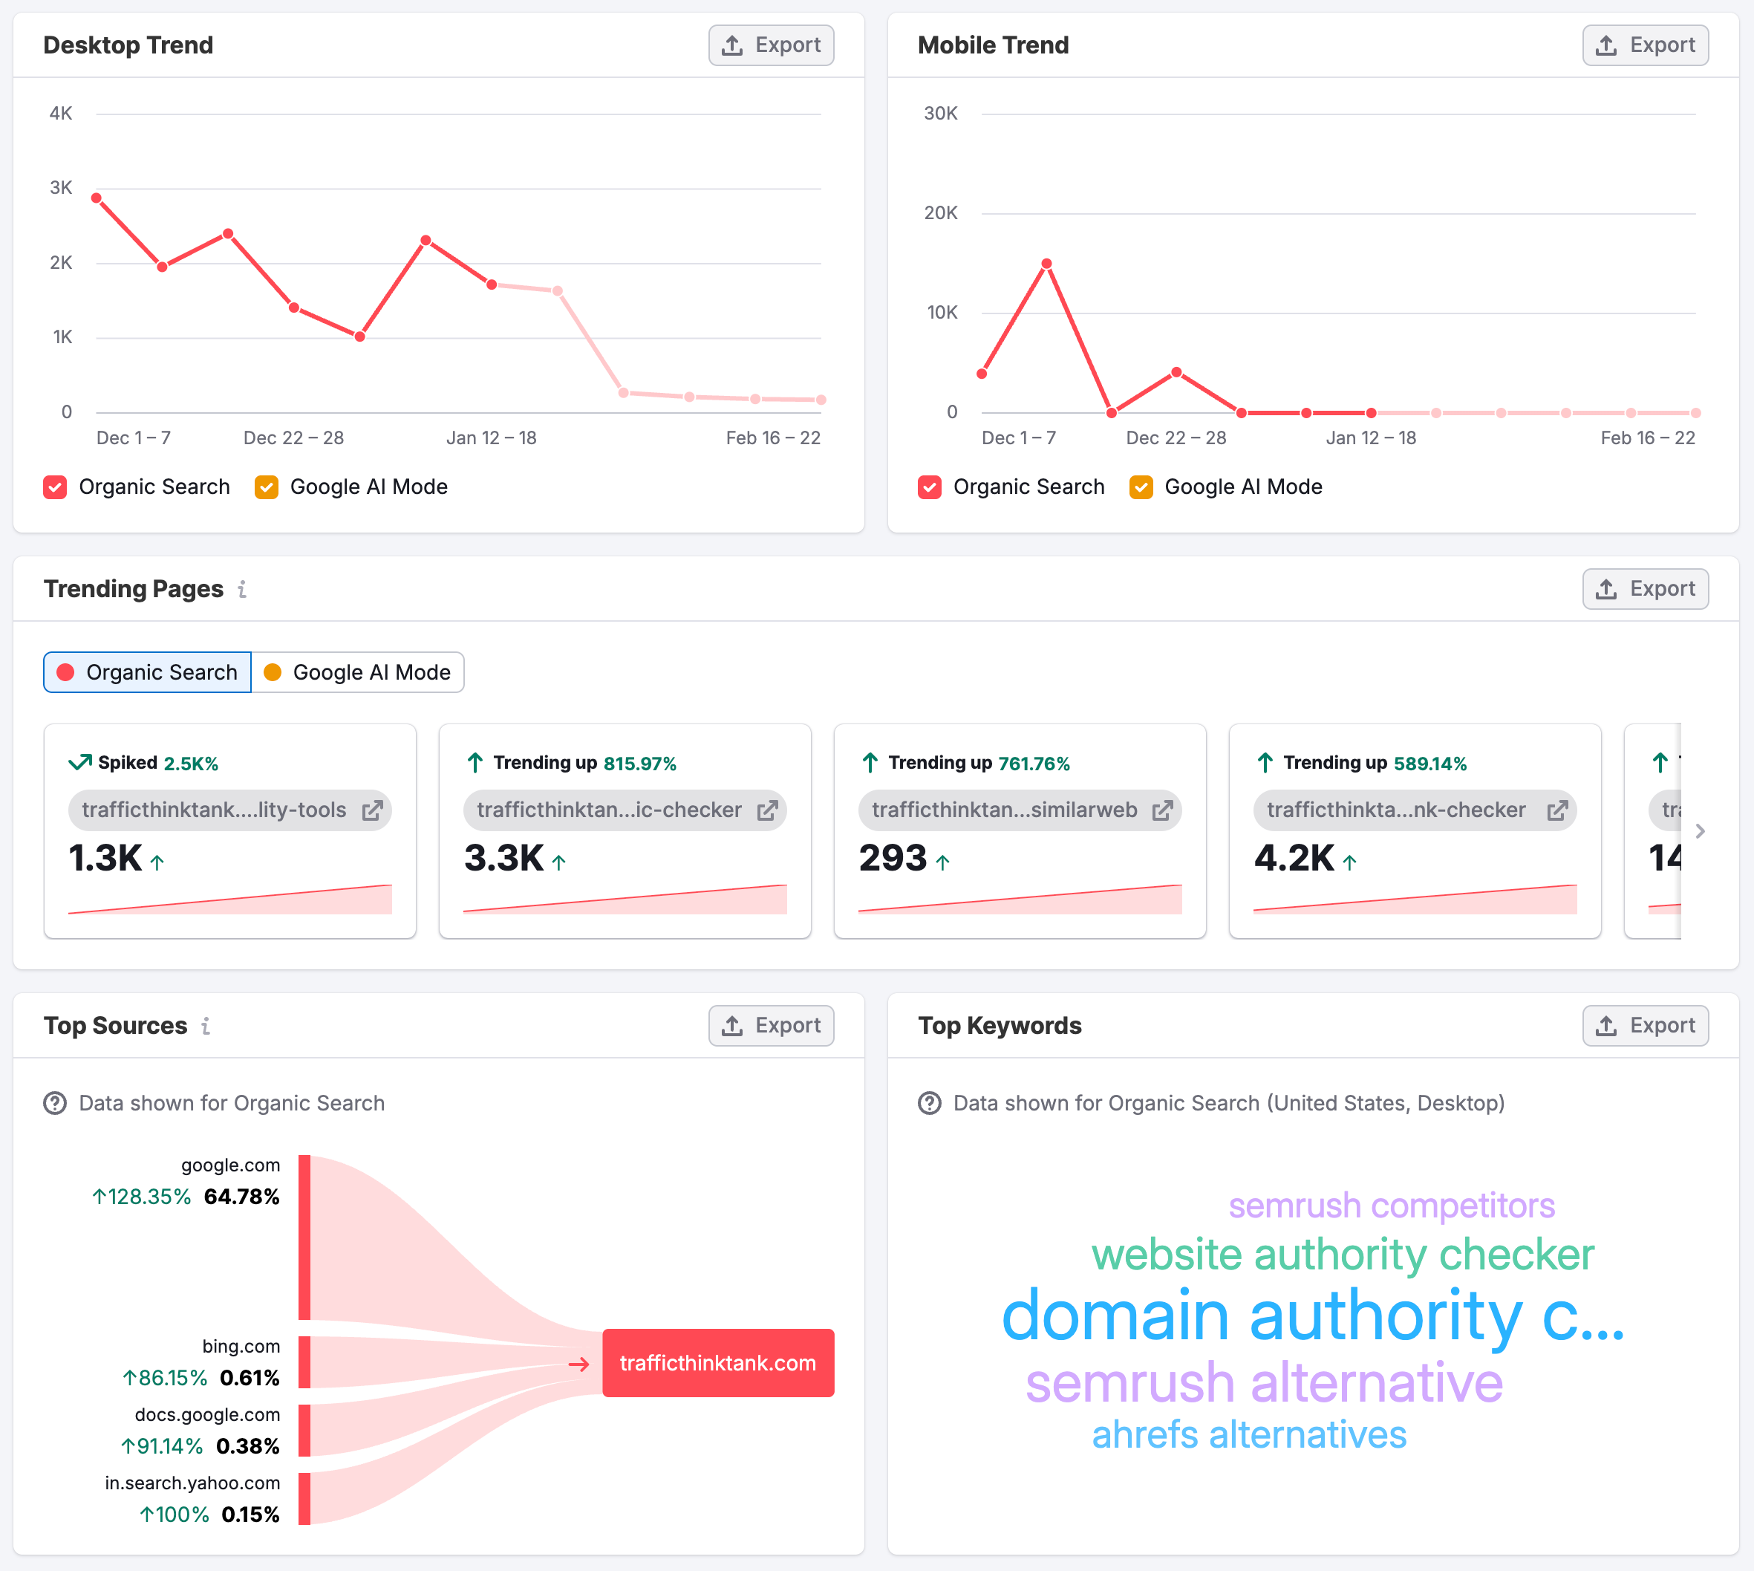
Task: Export the Trending Pages list
Action: coord(1646,589)
